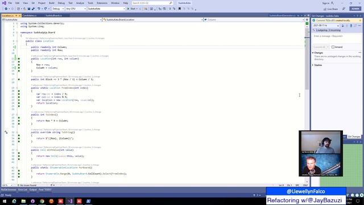Collapse the Location class outlining toggle

tap(17, 41)
